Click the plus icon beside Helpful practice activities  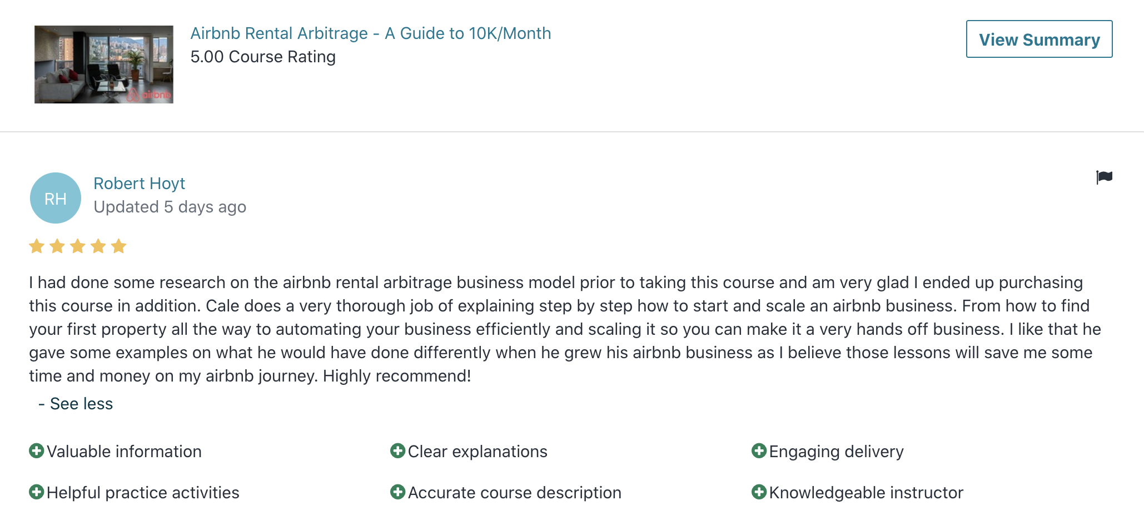point(37,492)
